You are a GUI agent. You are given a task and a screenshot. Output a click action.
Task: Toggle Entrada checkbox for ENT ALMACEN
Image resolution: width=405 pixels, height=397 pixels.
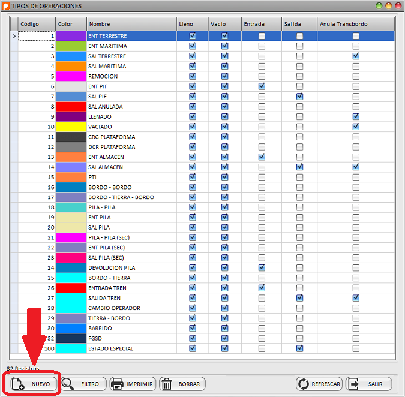pyautogui.click(x=262, y=157)
